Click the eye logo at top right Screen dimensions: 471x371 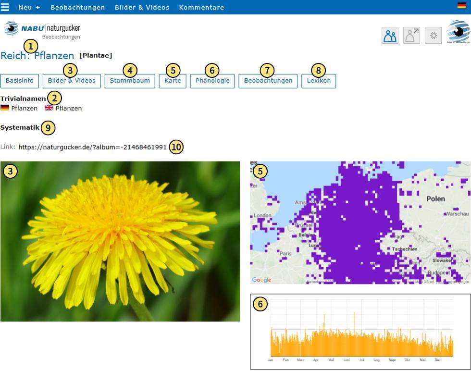pyautogui.click(x=458, y=32)
